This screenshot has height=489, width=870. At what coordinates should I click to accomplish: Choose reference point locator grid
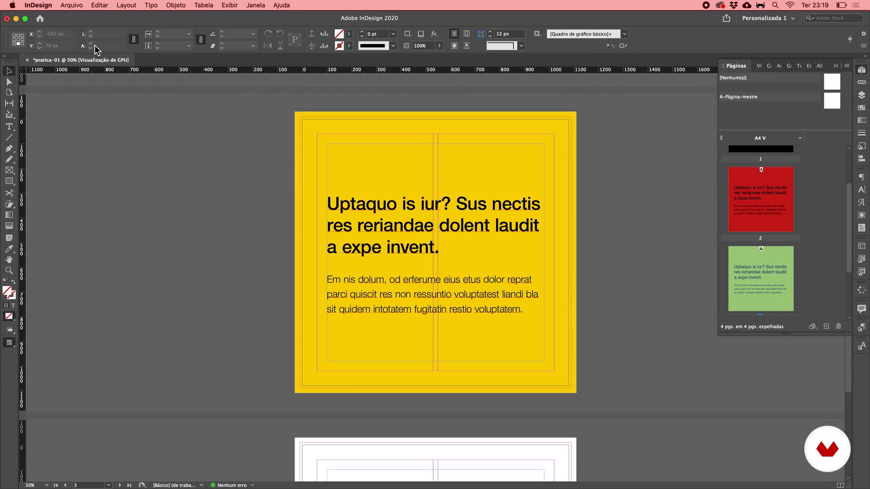18,40
